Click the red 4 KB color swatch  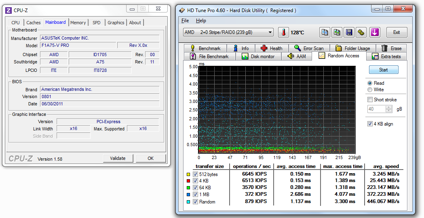click(x=188, y=181)
